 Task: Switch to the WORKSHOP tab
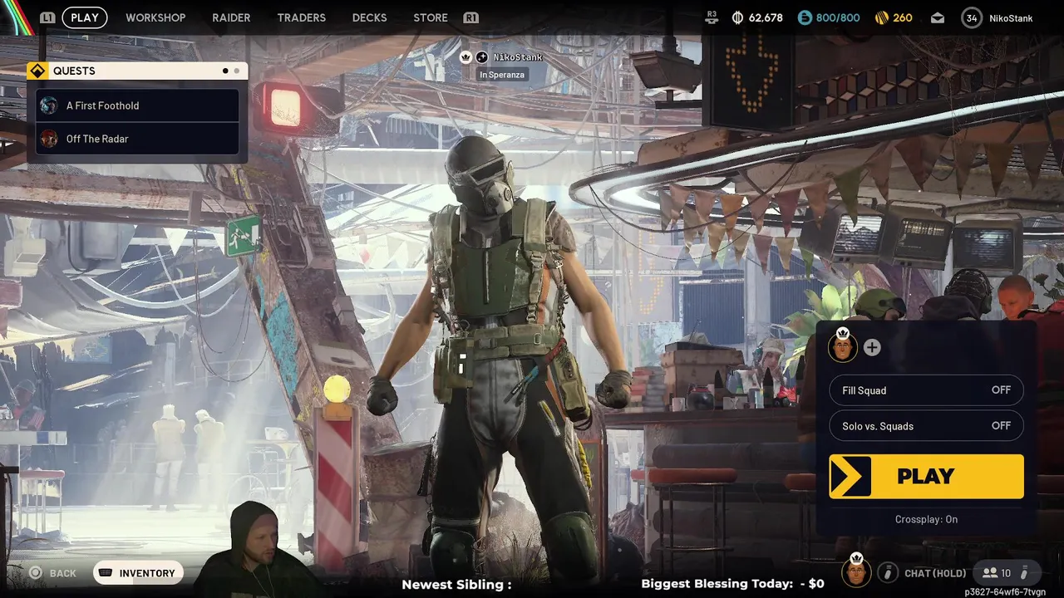155,17
